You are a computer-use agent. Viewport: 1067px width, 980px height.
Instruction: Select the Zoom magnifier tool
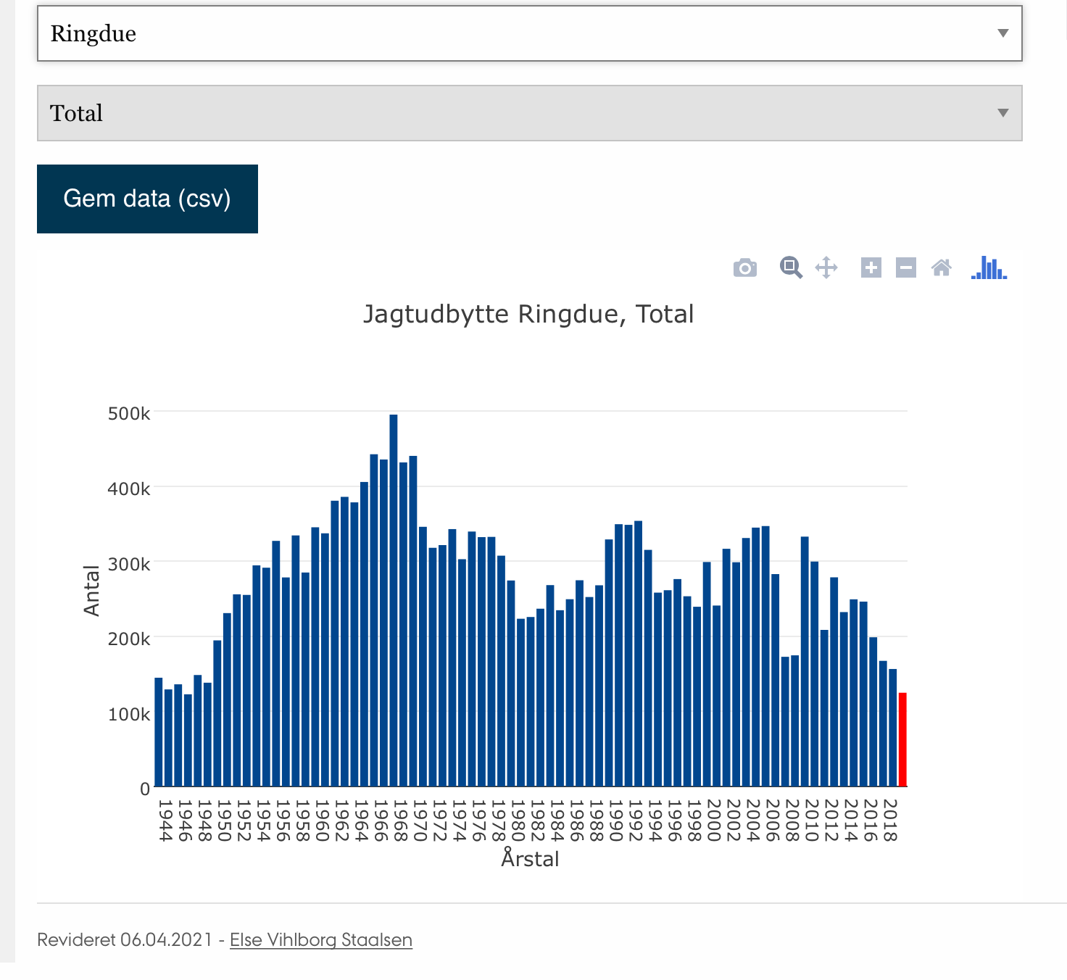click(790, 267)
